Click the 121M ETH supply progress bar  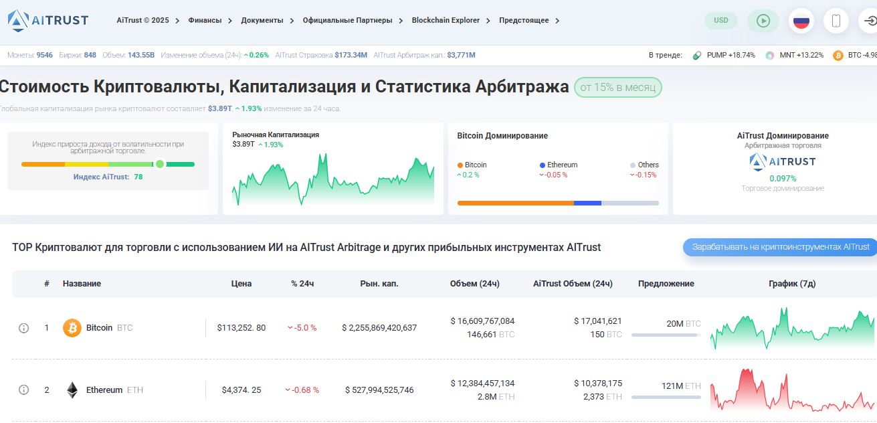pyautogui.click(x=666, y=397)
